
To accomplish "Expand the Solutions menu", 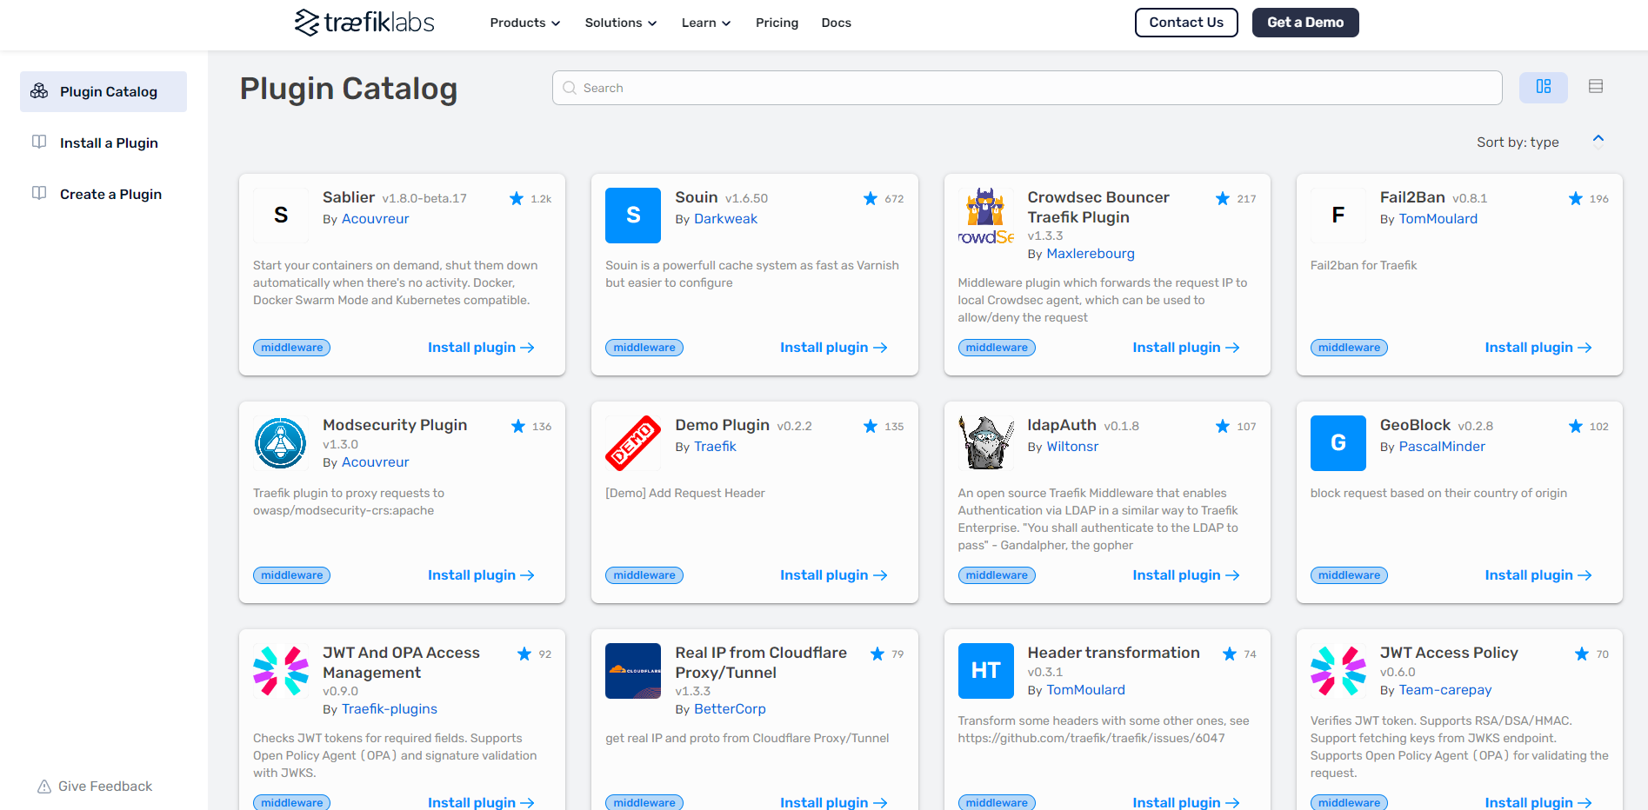I will click(621, 23).
